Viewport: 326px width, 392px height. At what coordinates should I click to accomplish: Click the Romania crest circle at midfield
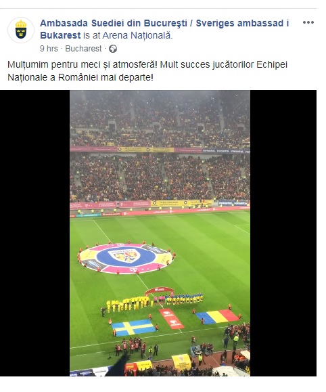point(126,258)
